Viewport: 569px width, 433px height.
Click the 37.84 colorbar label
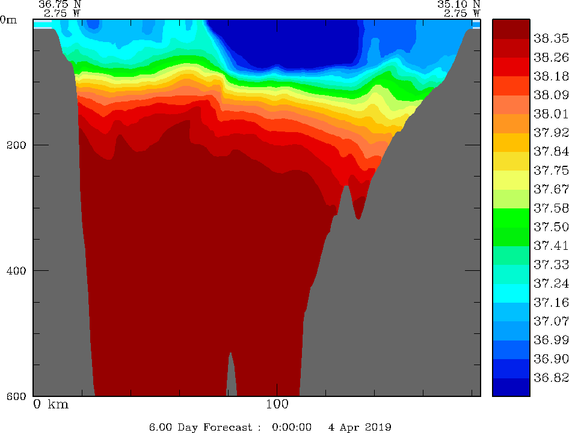(551, 151)
